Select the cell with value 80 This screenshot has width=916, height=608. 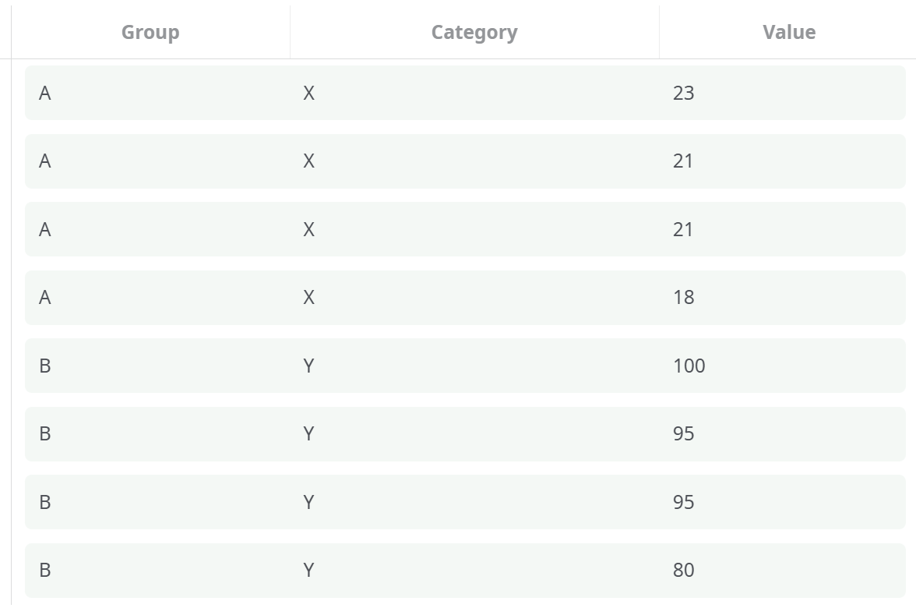click(x=683, y=570)
